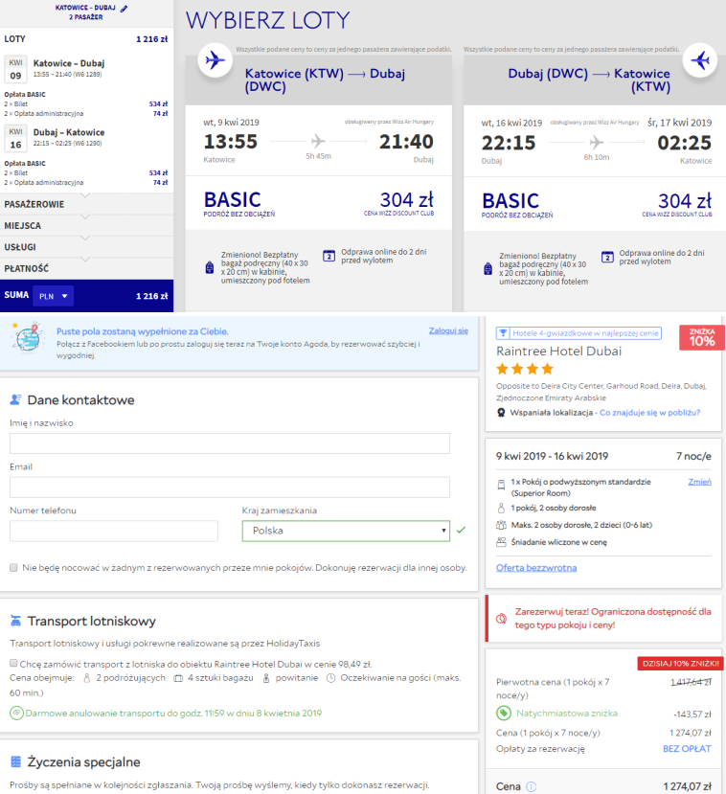The width and height of the screenshot is (726, 794).
Task: Click the online check-in calendar icon in return card
Action: tap(607, 257)
